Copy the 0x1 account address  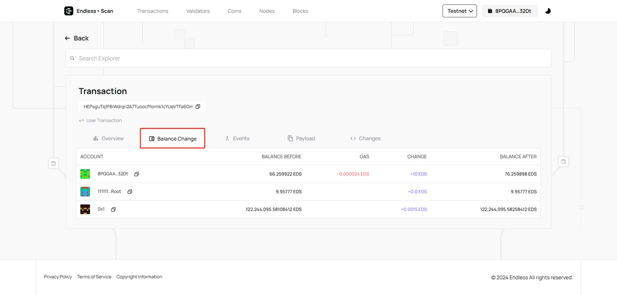click(113, 210)
